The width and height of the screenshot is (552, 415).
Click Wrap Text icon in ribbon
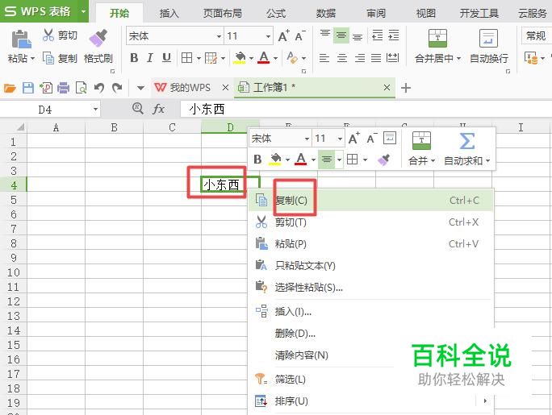pos(488,38)
